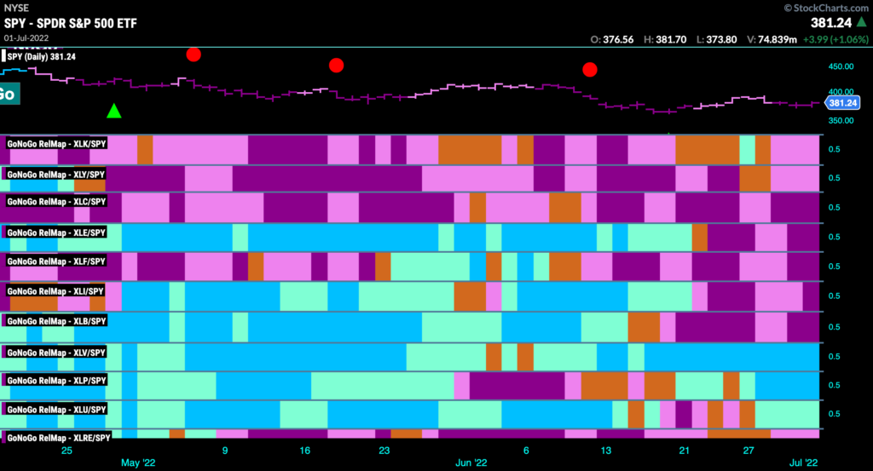
Task: Click the Jun '22 axis label
Action: pos(471,462)
